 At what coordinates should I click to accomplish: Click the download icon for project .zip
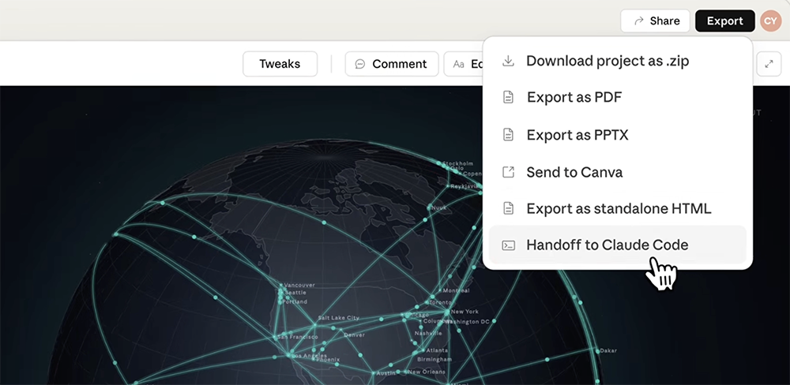click(x=509, y=61)
